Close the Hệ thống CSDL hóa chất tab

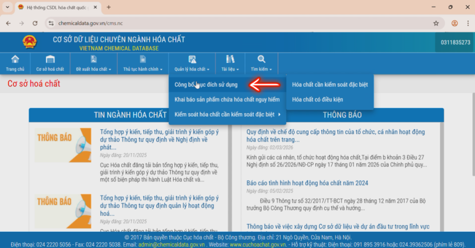(95, 7)
